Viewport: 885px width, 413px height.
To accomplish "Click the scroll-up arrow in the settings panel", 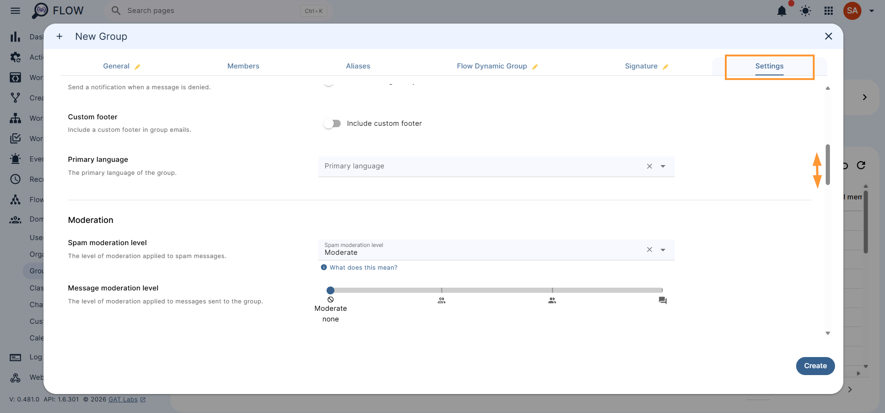I will tap(828, 88).
